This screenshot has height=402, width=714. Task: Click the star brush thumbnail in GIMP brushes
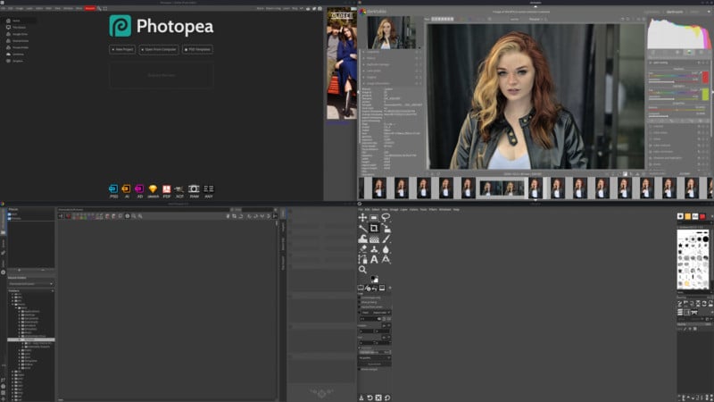coord(681,245)
